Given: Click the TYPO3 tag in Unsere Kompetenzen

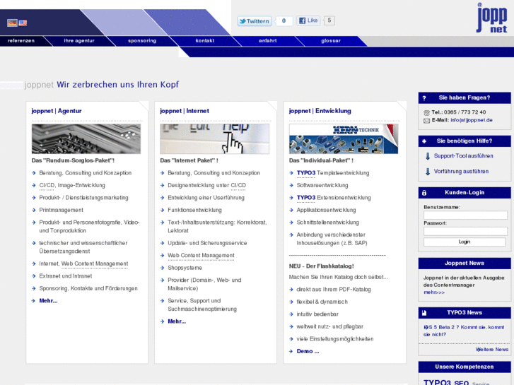Looking at the screenshot, I should 438,382.
